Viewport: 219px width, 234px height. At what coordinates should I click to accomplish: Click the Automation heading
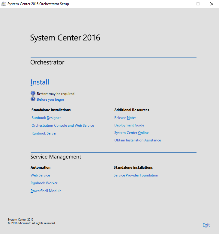coord(40,167)
